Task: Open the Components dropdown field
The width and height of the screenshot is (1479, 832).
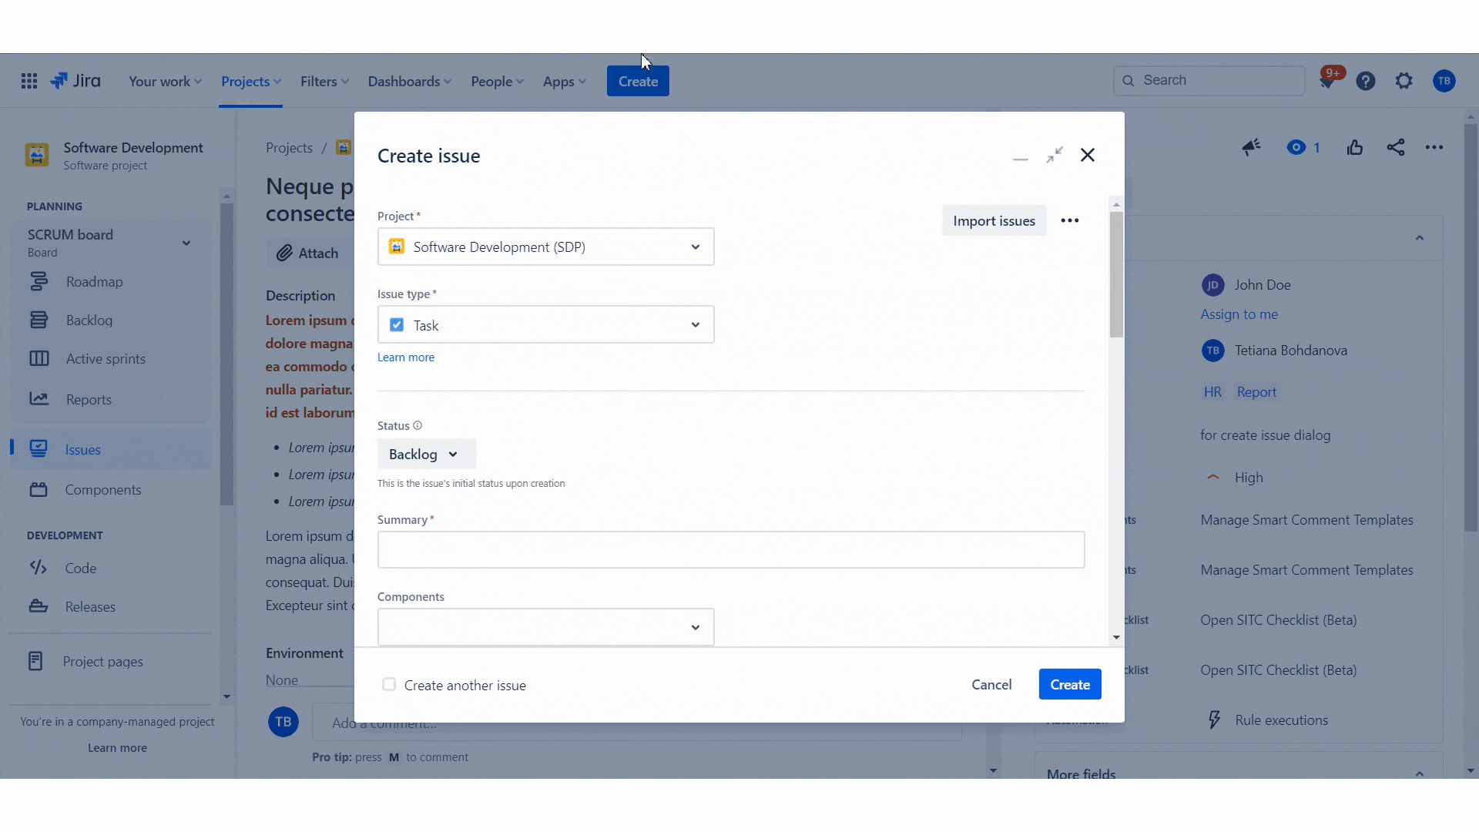Action: [x=545, y=628]
